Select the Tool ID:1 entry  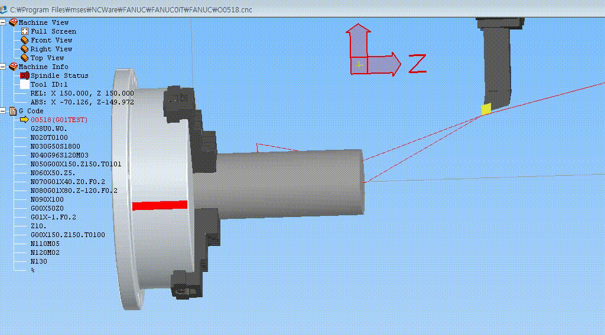pos(49,84)
